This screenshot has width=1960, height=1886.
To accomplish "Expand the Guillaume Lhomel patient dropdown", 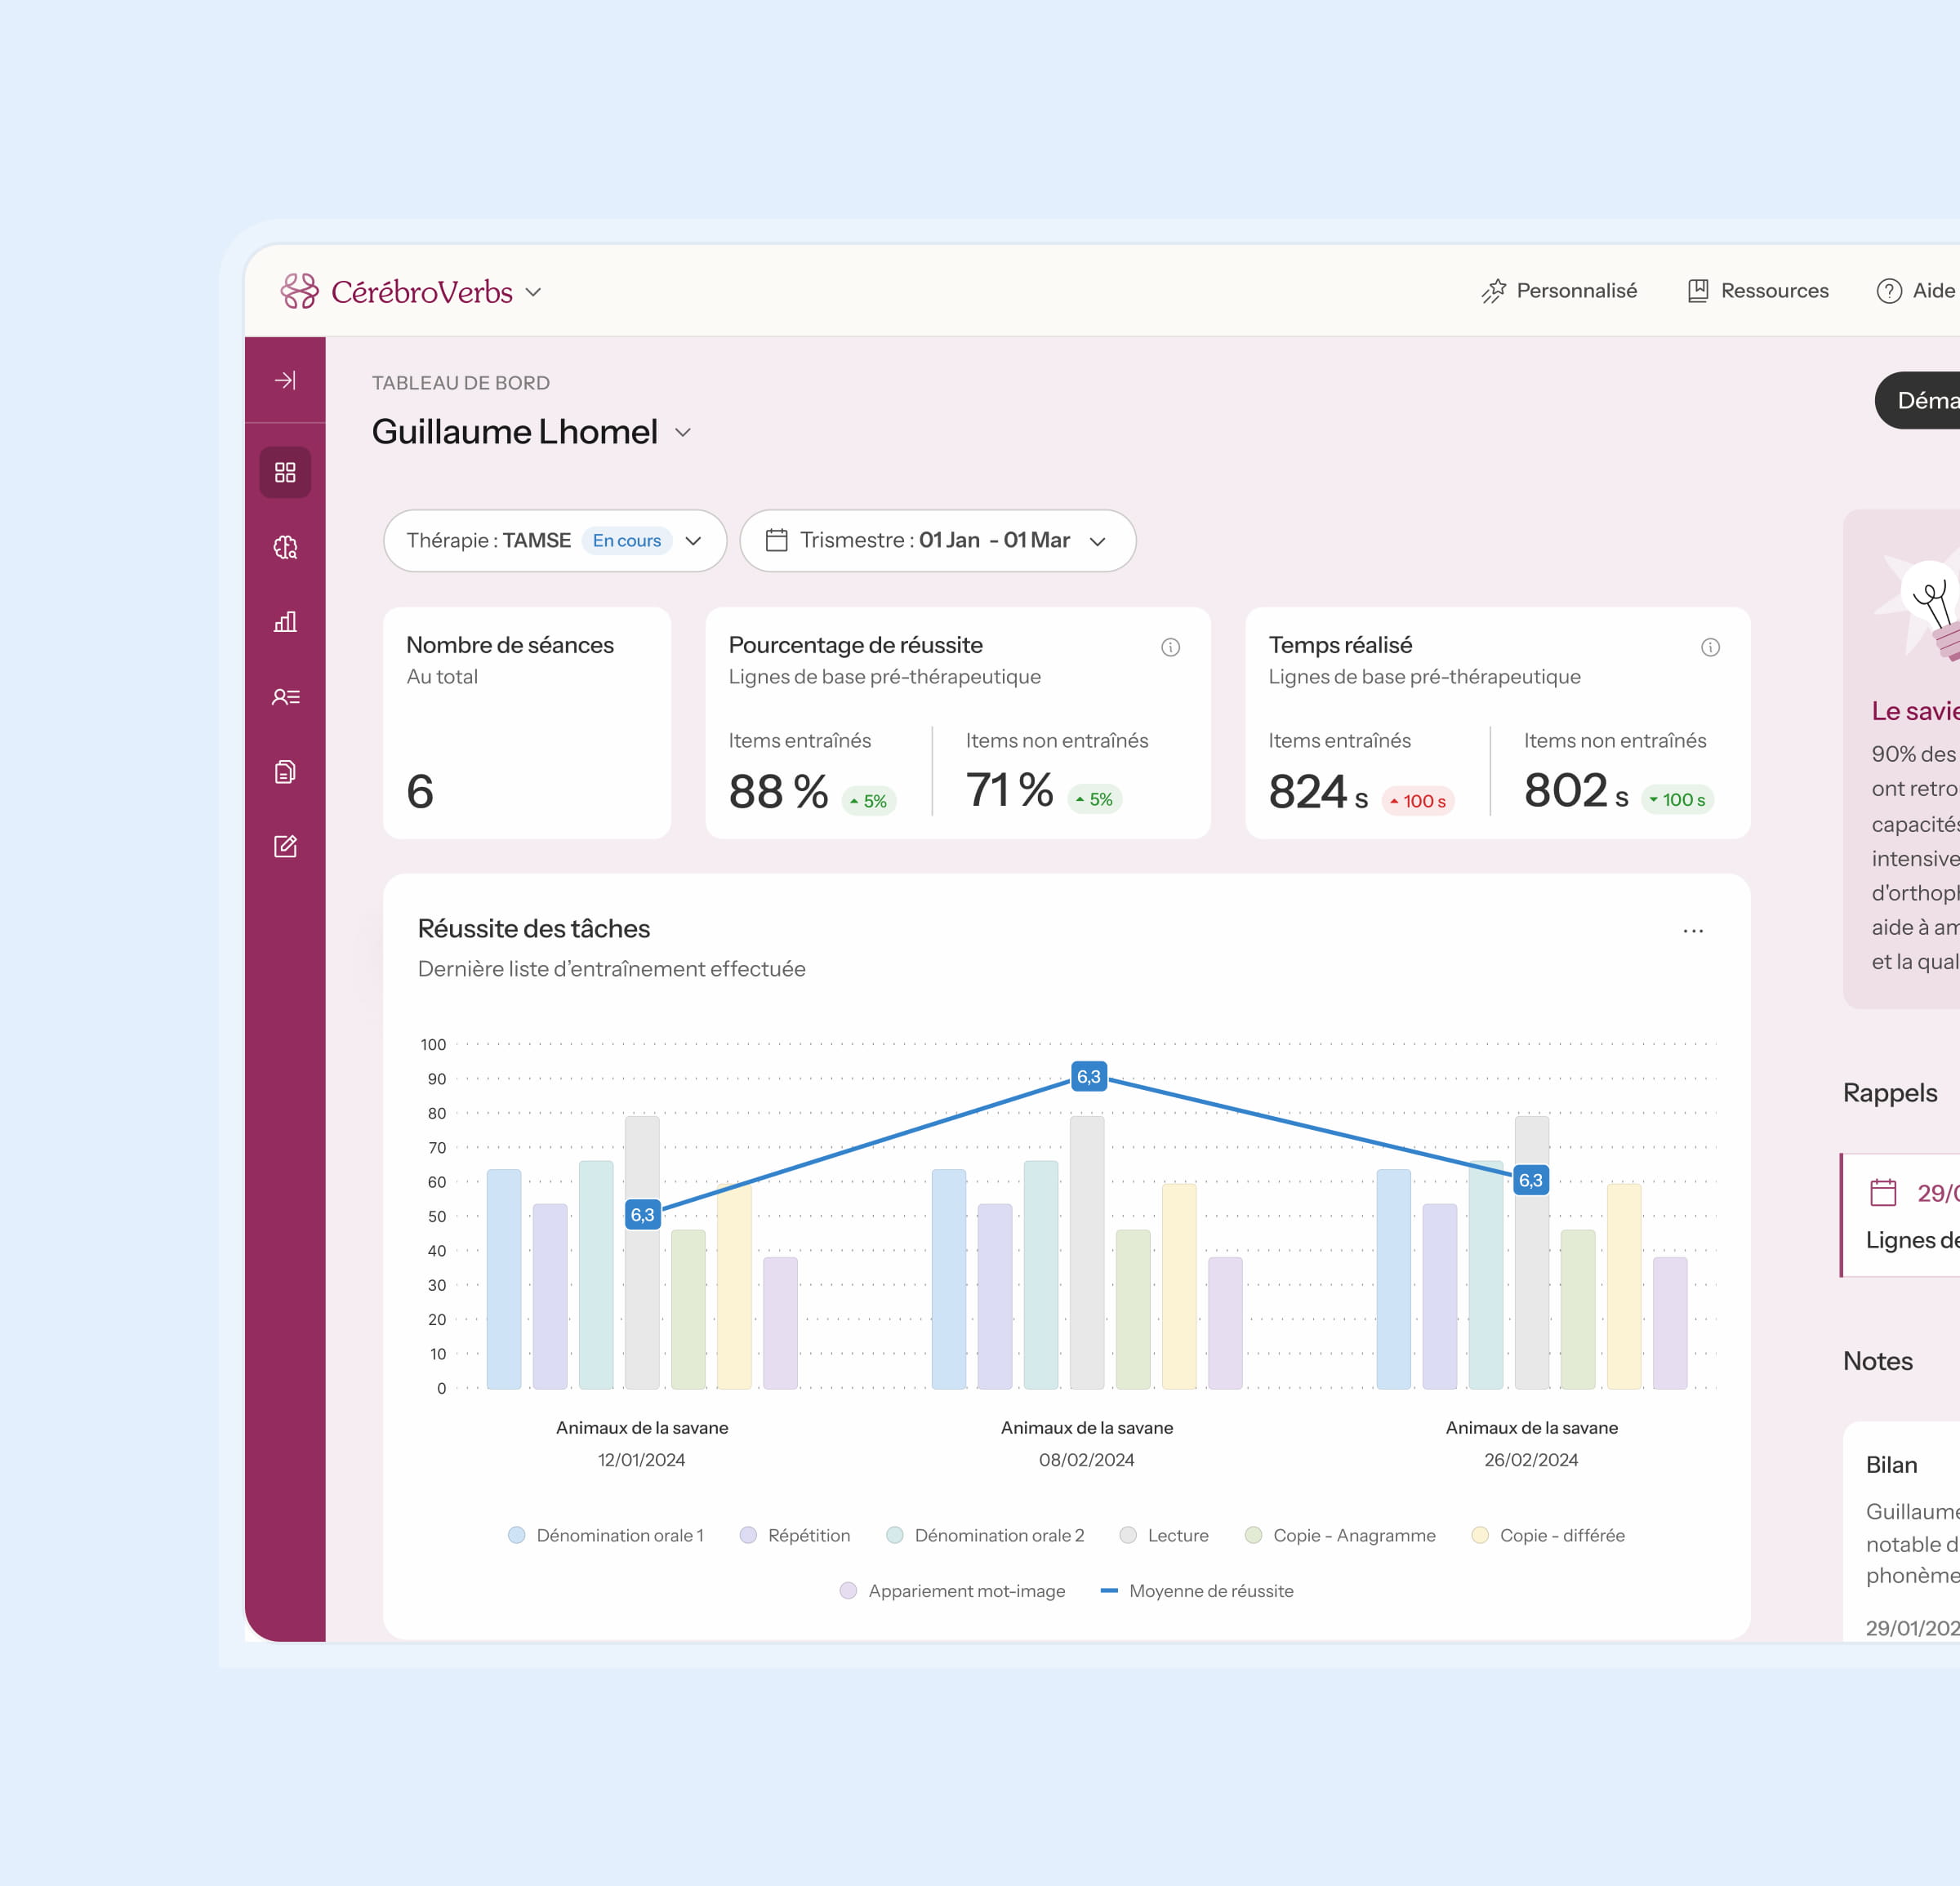I will [x=683, y=433].
